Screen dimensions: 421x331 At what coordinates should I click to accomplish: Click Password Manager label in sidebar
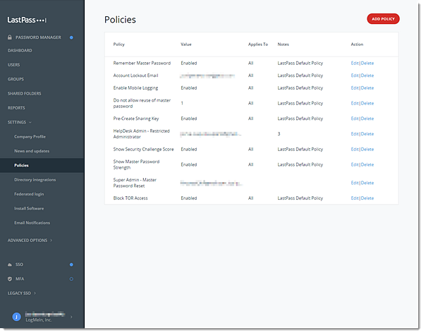pyautogui.click(x=38, y=37)
